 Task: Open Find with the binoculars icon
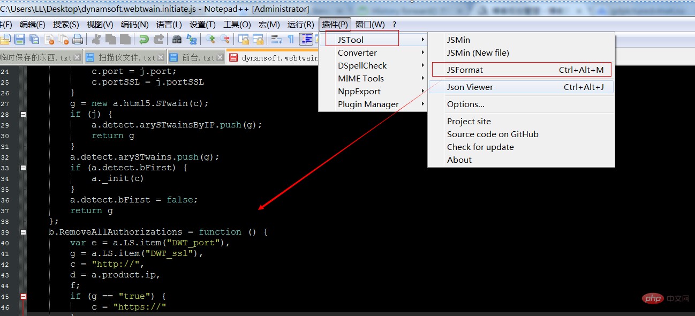pyautogui.click(x=177, y=39)
